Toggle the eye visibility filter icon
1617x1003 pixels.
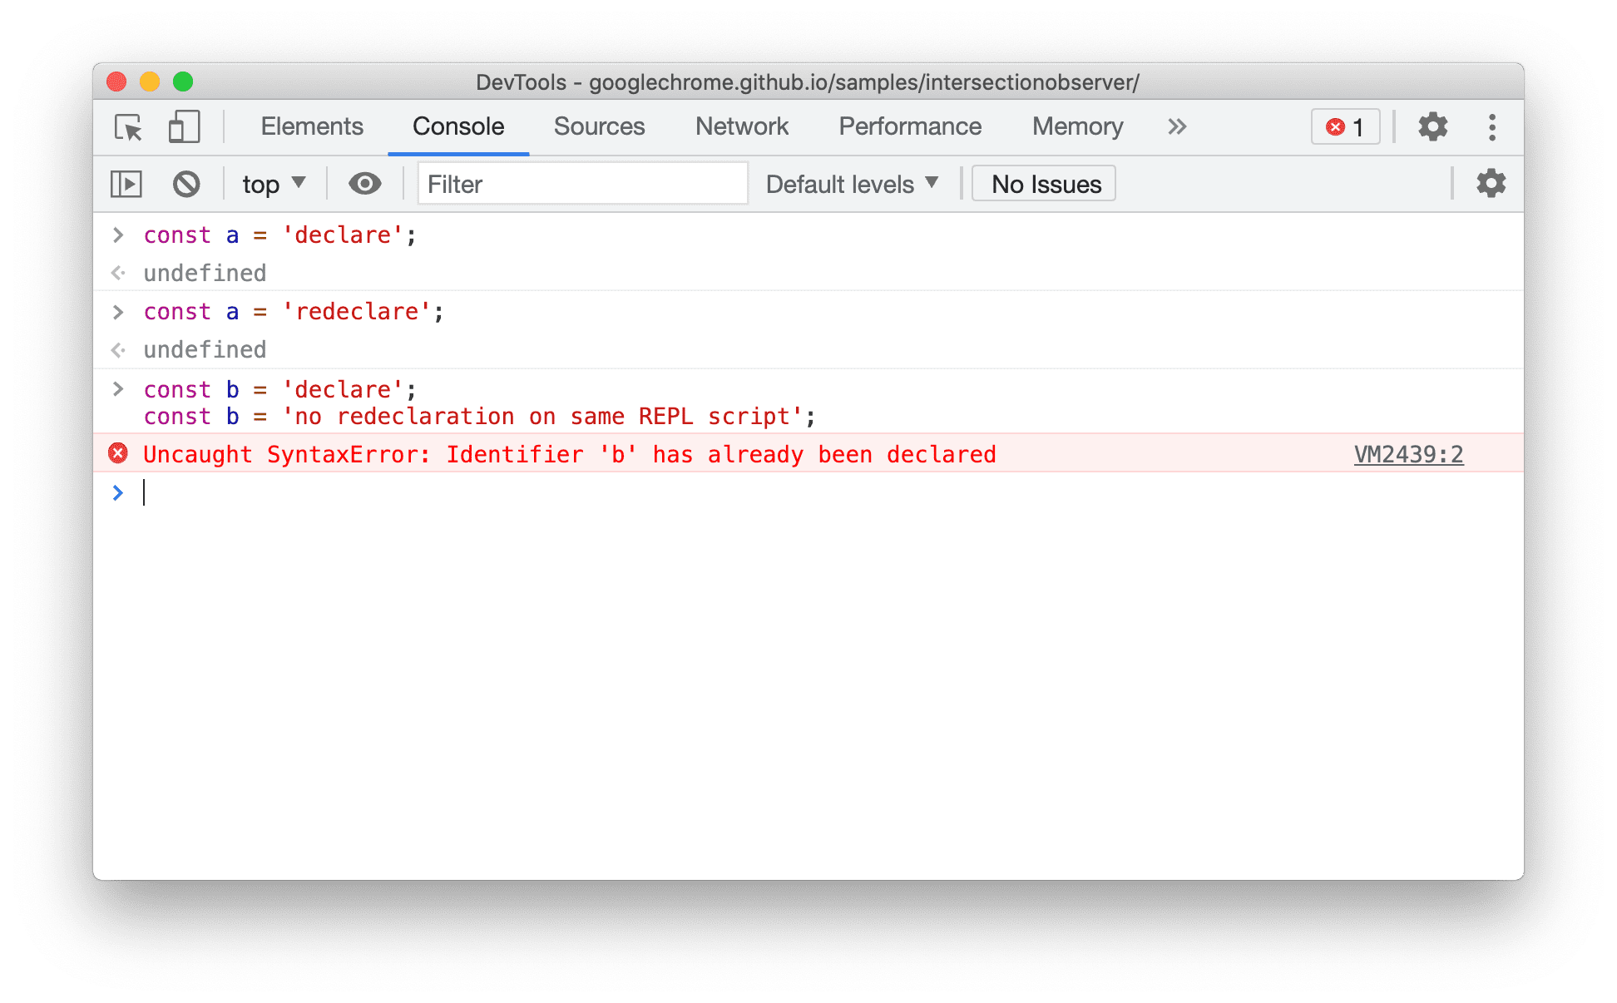coord(362,183)
